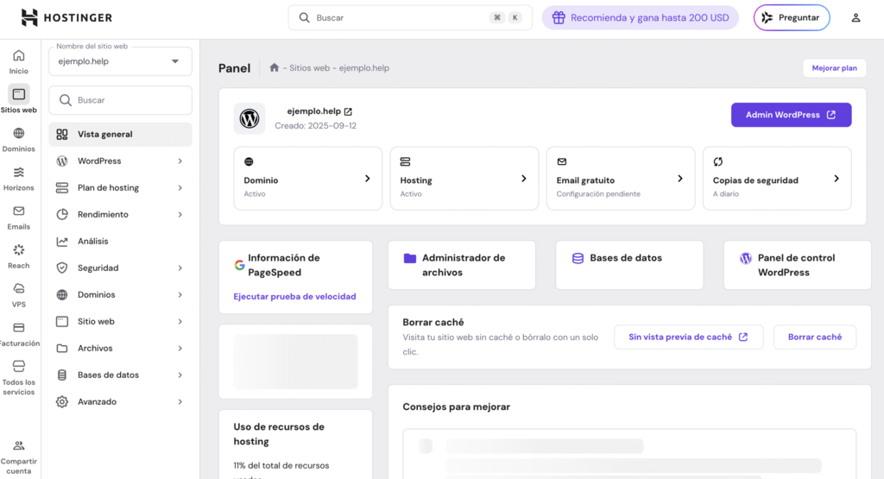Click folder icon of Administrador de archivos
This screenshot has height=479, width=884.
pyautogui.click(x=410, y=258)
